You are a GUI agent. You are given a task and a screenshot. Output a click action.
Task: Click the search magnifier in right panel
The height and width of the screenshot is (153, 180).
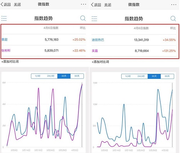coord(173,19)
